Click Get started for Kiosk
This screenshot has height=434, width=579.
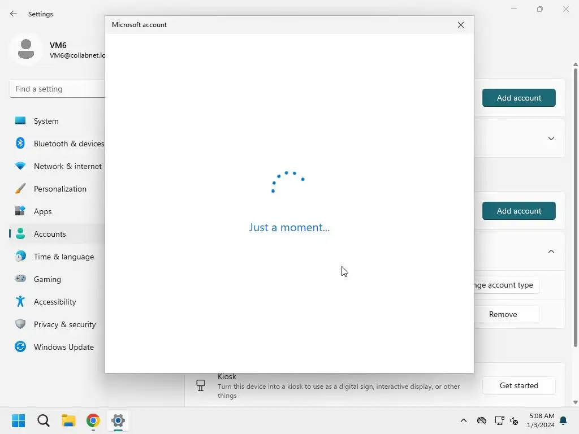[518, 385]
